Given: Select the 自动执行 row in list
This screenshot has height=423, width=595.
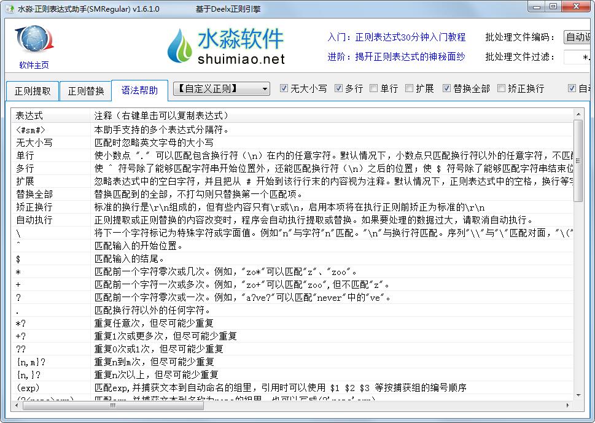Looking at the screenshot, I should (x=292, y=220).
